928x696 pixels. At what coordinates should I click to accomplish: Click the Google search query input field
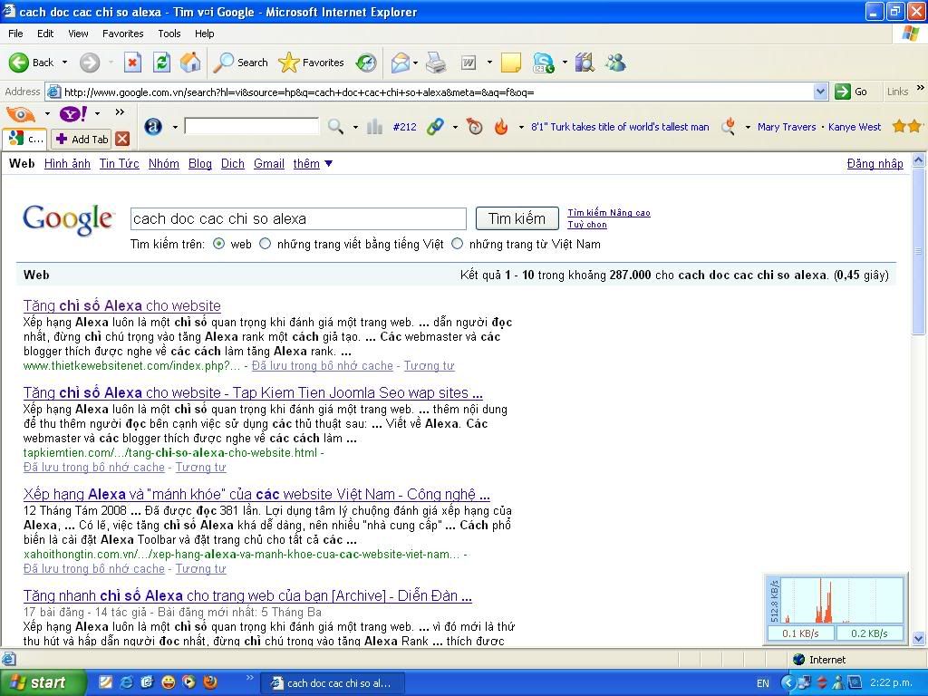click(x=298, y=218)
